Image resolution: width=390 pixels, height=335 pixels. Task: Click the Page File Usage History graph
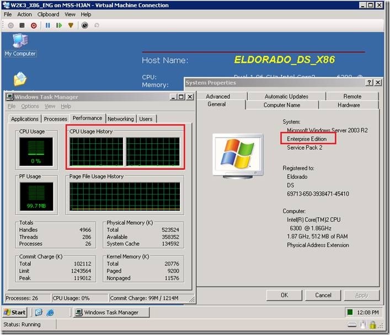click(125, 196)
